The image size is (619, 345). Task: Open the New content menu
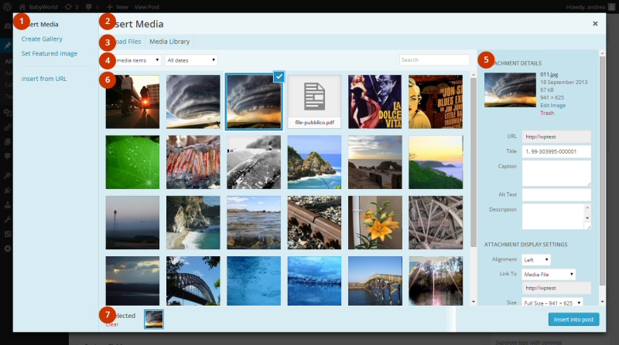(x=118, y=7)
